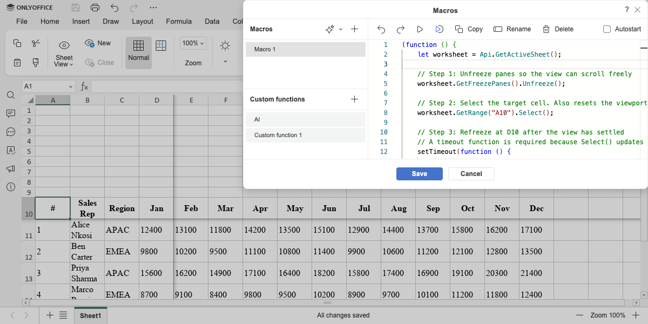
Task: Add a new custom function
Action: pyautogui.click(x=354, y=99)
